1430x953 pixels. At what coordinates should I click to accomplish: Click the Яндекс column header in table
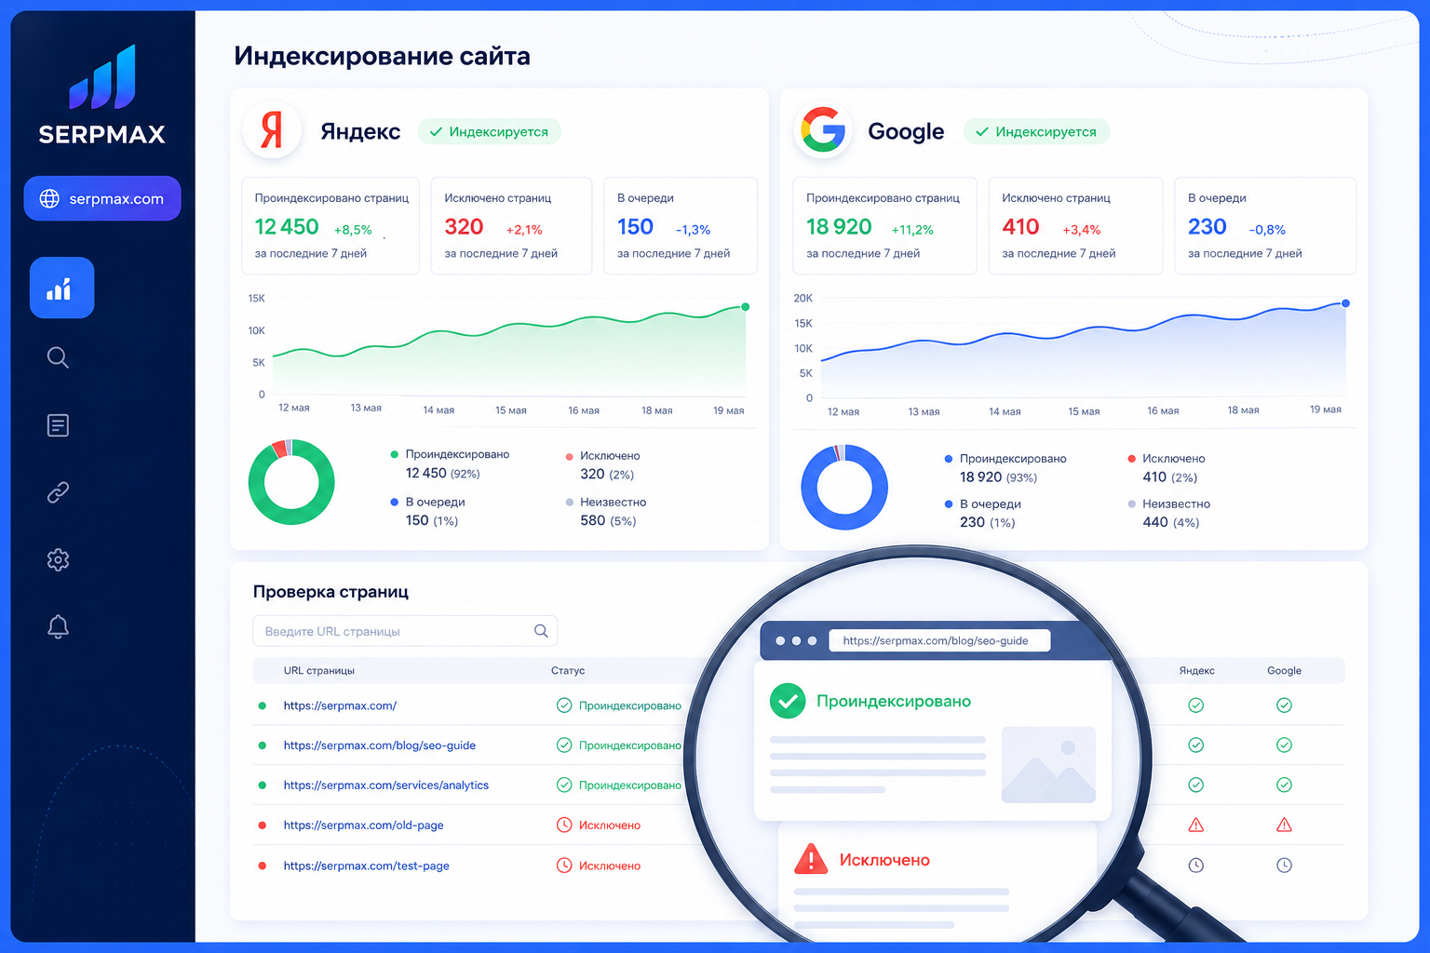click(1196, 670)
